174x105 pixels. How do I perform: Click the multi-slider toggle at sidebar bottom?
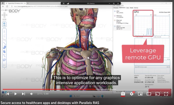(x=4, y=65)
